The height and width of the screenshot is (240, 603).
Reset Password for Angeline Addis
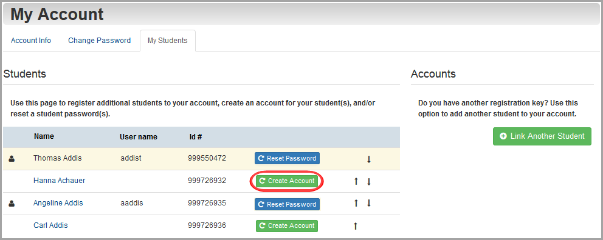coord(287,204)
